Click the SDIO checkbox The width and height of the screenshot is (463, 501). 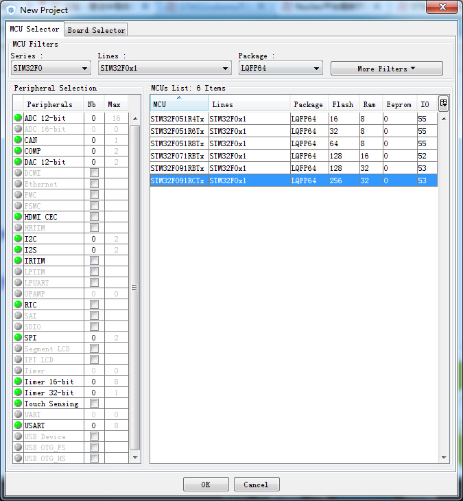click(94, 326)
